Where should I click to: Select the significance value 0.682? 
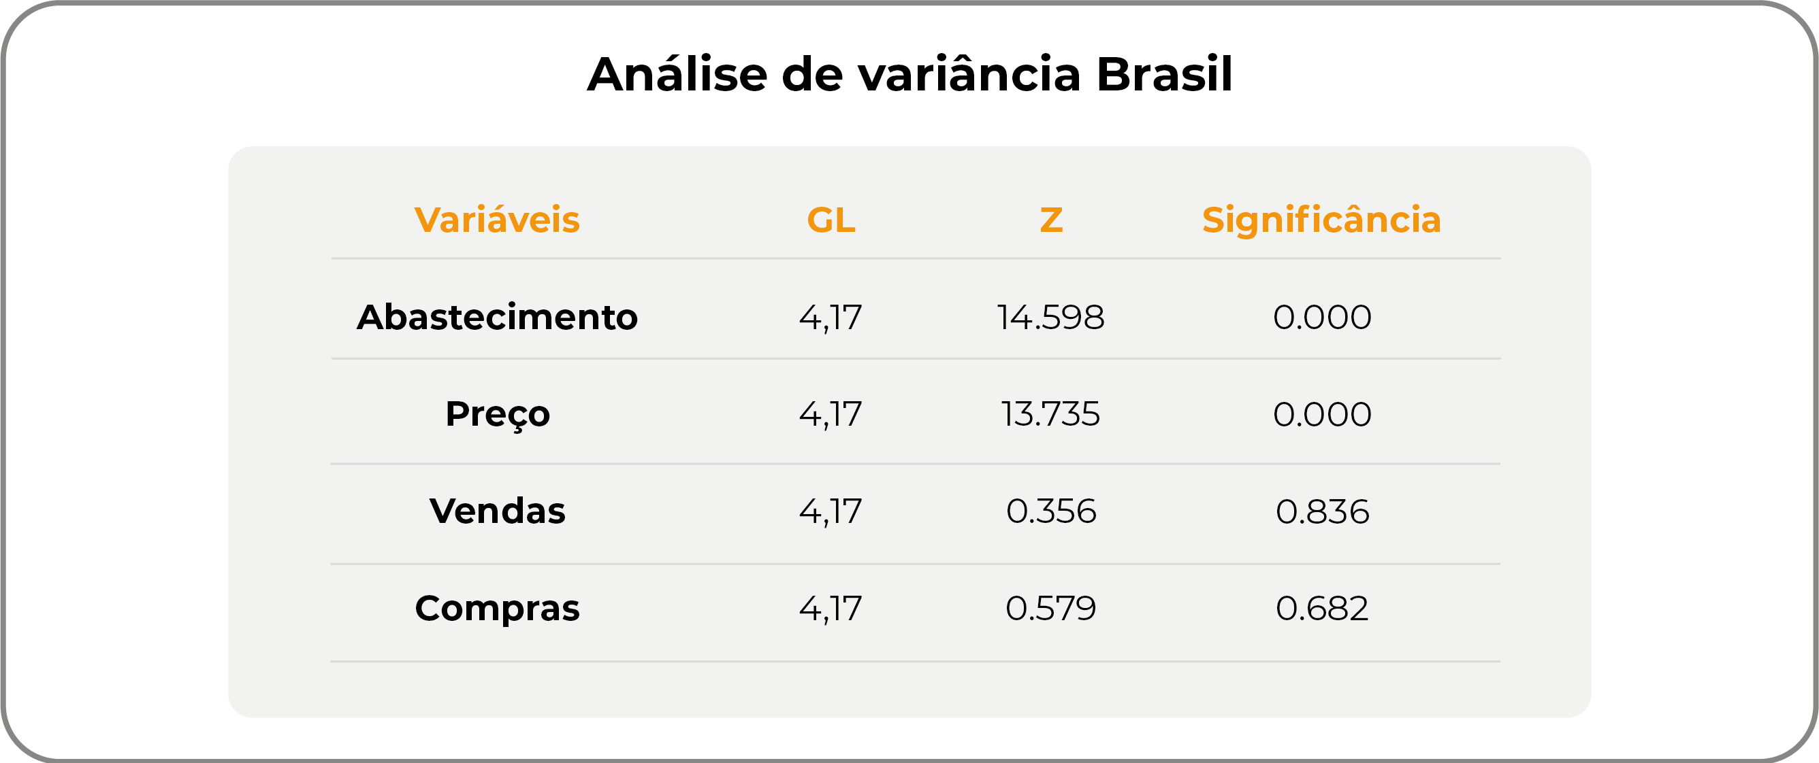[1322, 608]
